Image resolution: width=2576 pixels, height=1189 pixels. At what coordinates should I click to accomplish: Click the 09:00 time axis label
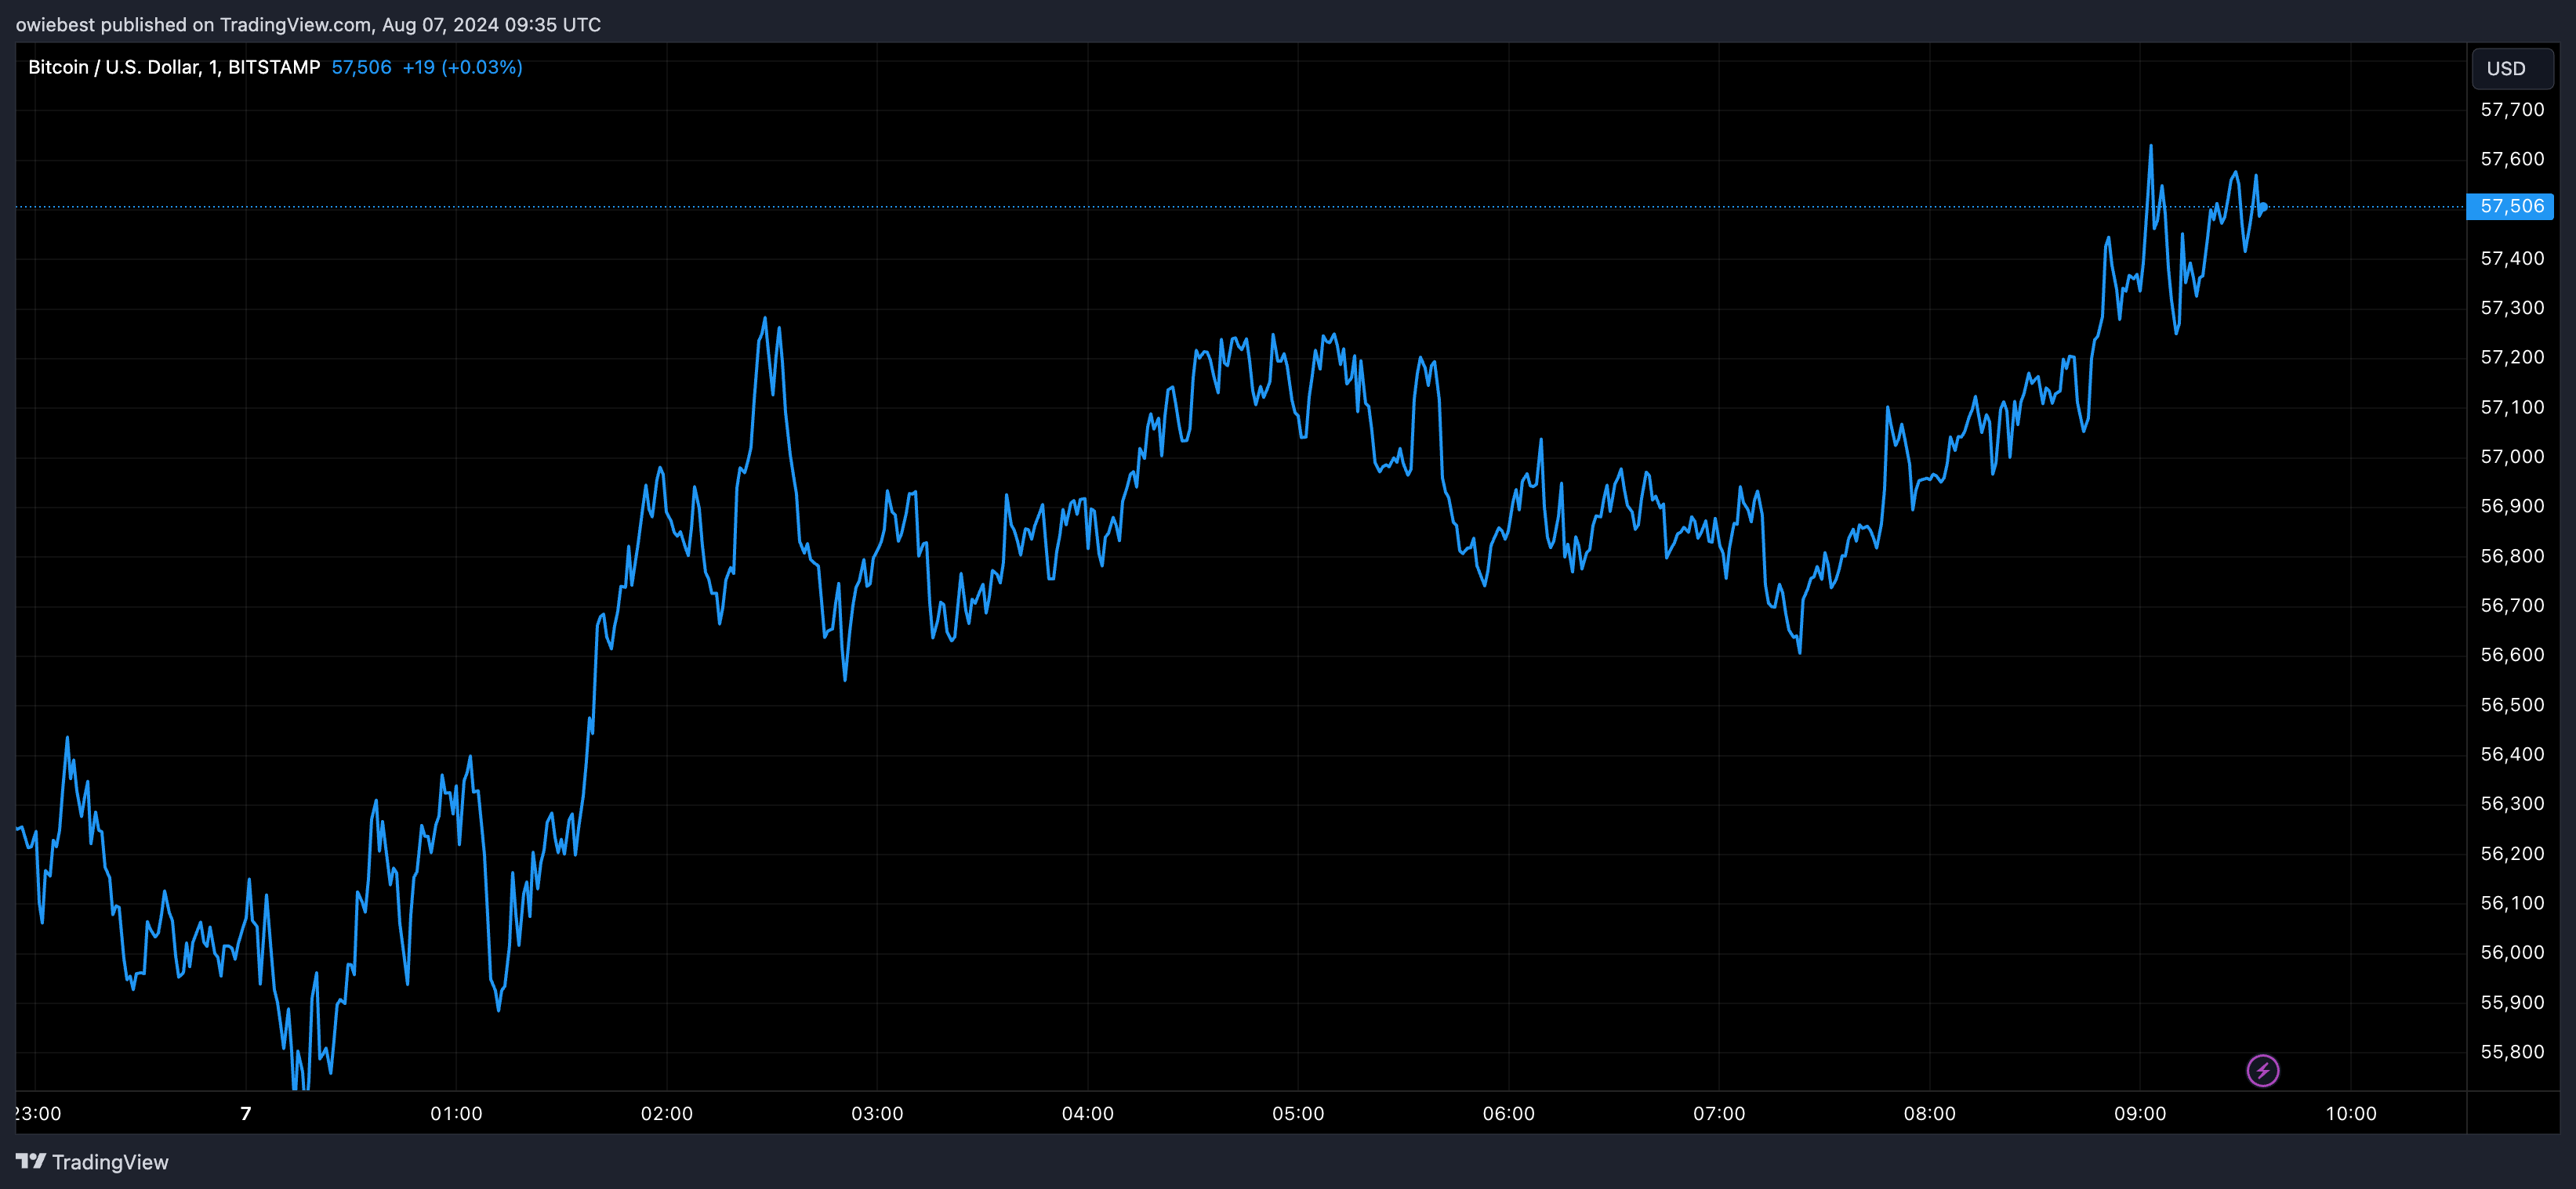(2140, 1114)
